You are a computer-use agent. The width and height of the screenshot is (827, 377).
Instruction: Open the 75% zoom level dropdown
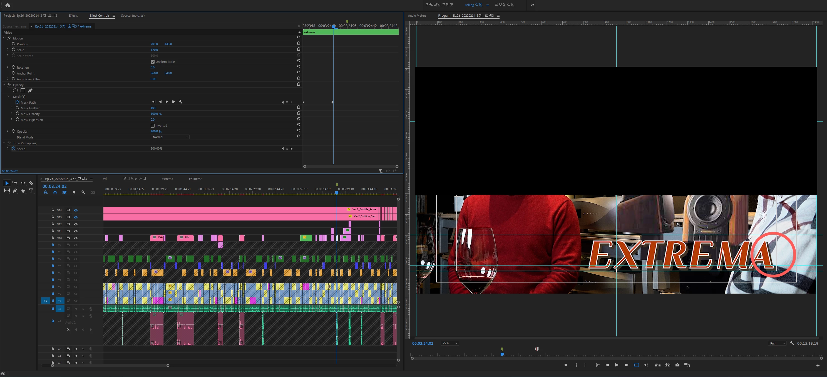(450, 343)
